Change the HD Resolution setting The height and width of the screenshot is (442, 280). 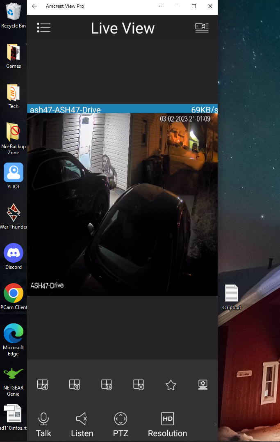168,425
